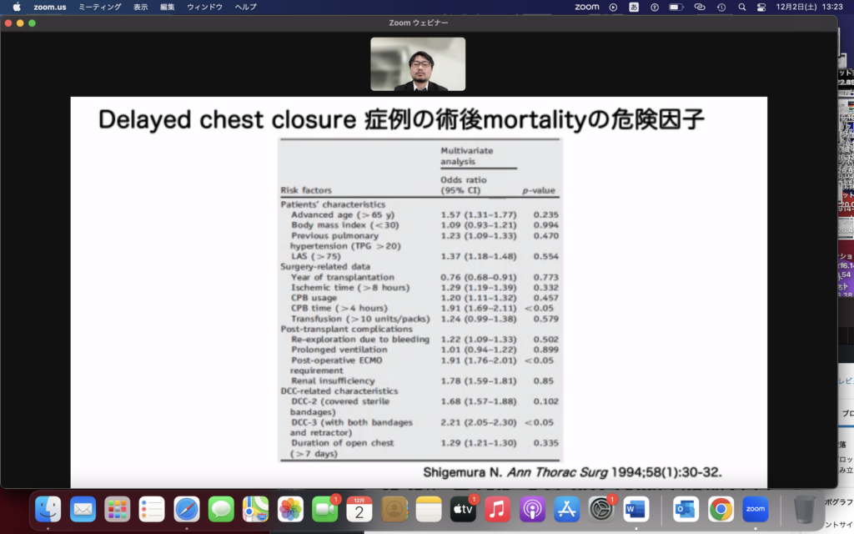Open Finder from the Dock
Viewport: 854px width, 534px height.
[x=48, y=508]
